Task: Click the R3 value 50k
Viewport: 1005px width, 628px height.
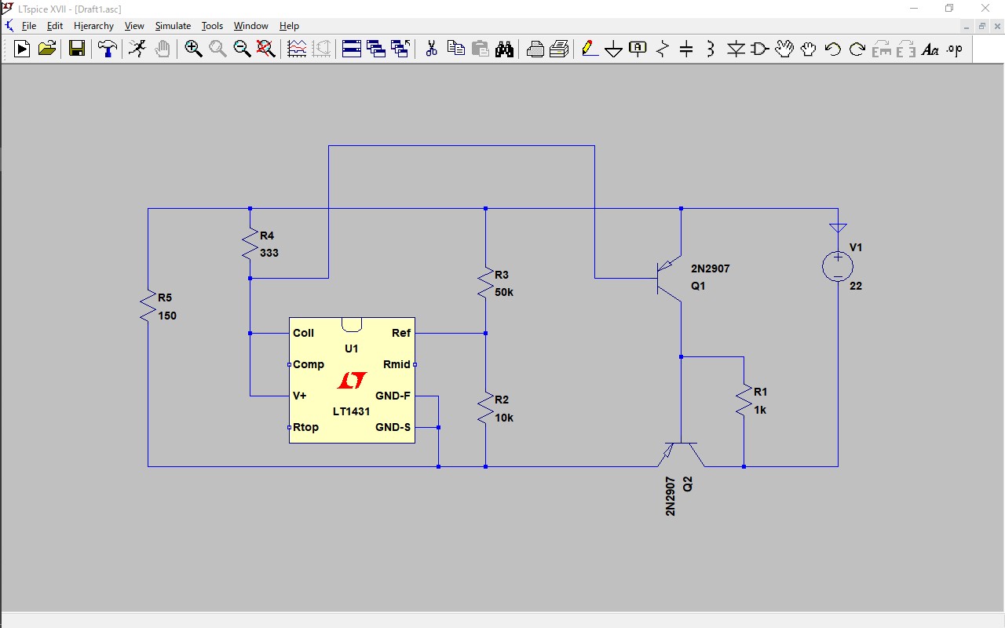Action: [x=505, y=293]
